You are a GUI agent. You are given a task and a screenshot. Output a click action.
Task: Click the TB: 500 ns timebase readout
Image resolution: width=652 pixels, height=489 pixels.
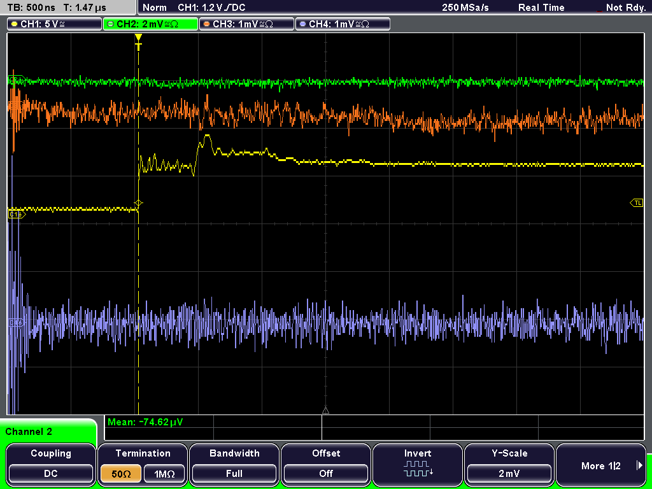(x=31, y=8)
